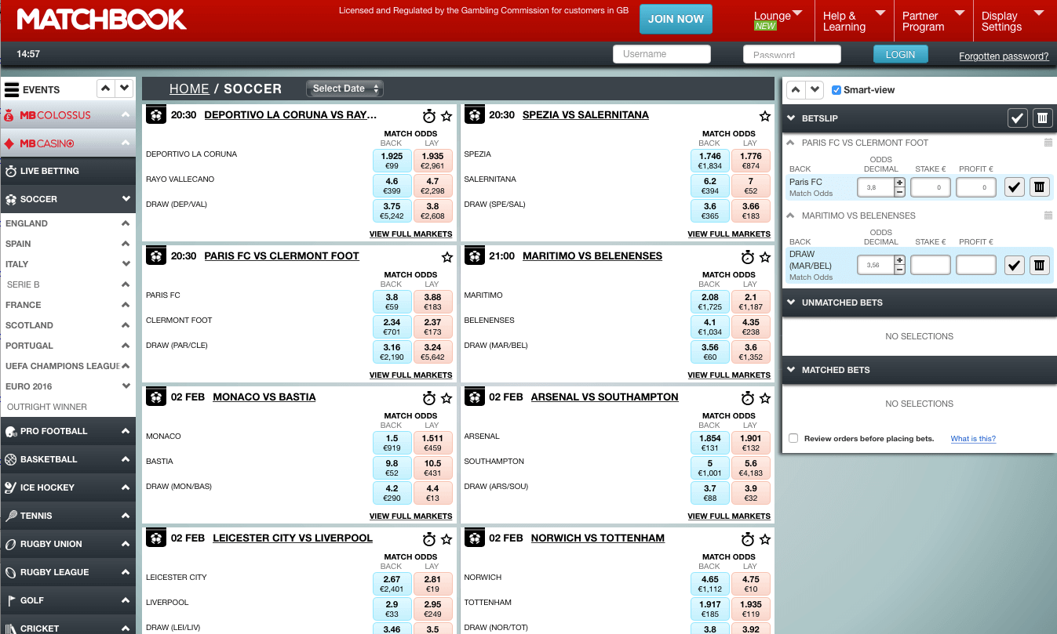Click the Paris FC stake field

pos(931,187)
